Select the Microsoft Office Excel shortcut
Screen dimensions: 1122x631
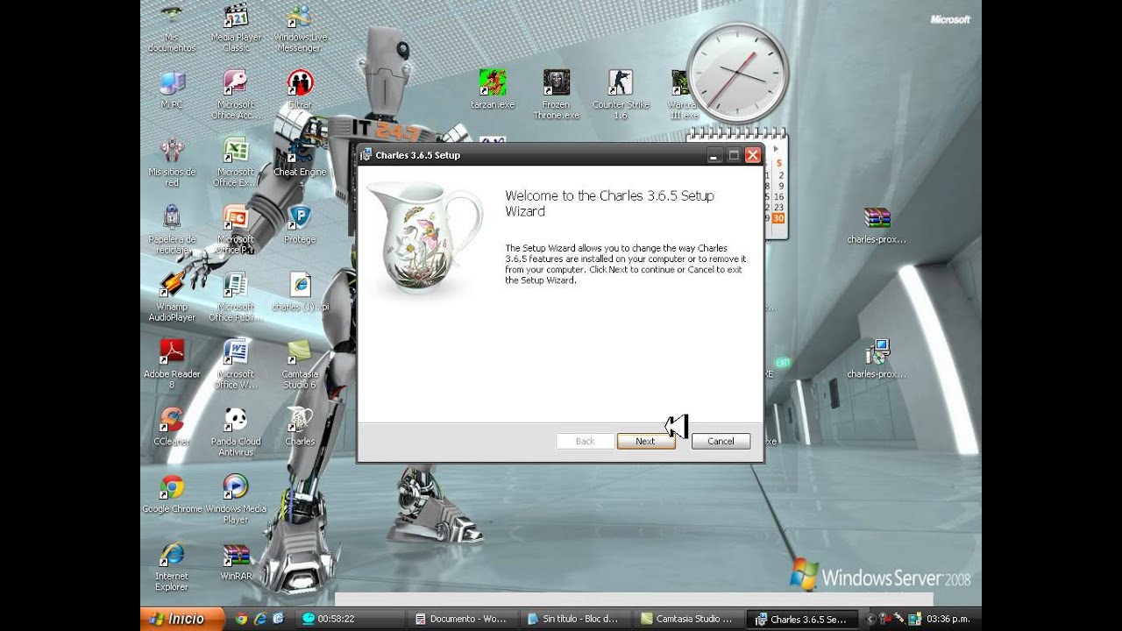[236, 162]
